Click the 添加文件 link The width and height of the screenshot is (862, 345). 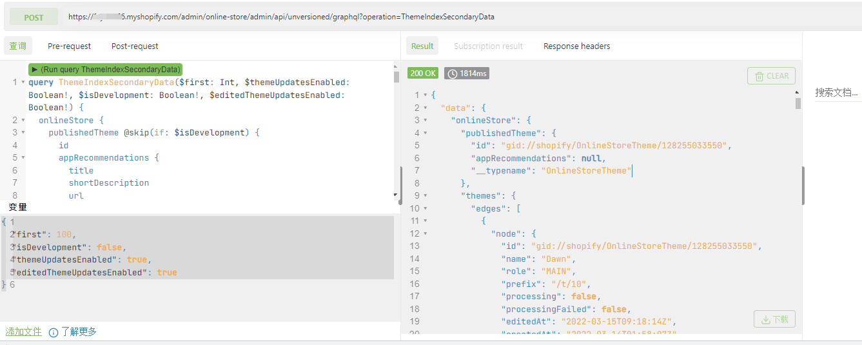23,331
